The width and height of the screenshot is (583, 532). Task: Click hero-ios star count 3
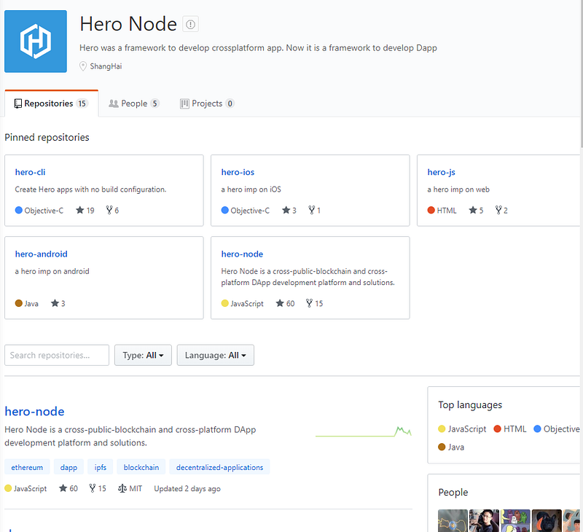point(289,211)
